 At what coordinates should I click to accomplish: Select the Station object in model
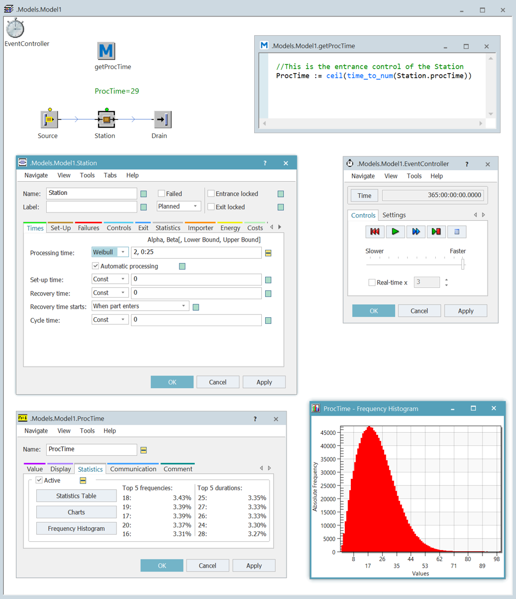point(106,119)
